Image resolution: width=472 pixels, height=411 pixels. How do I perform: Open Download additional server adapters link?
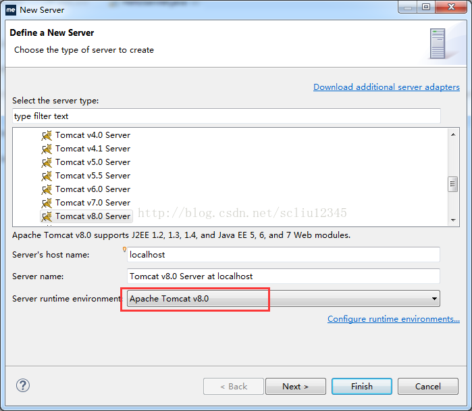[x=386, y=87]
